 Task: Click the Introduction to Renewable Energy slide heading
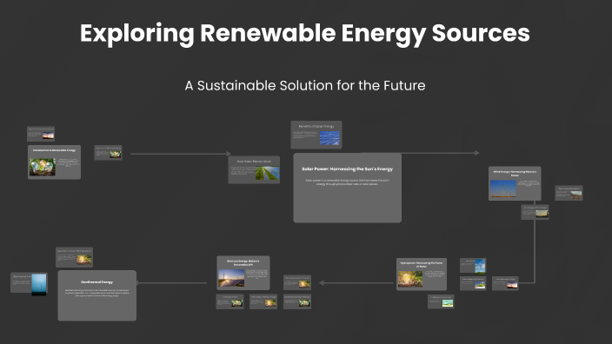pos(54,150)
